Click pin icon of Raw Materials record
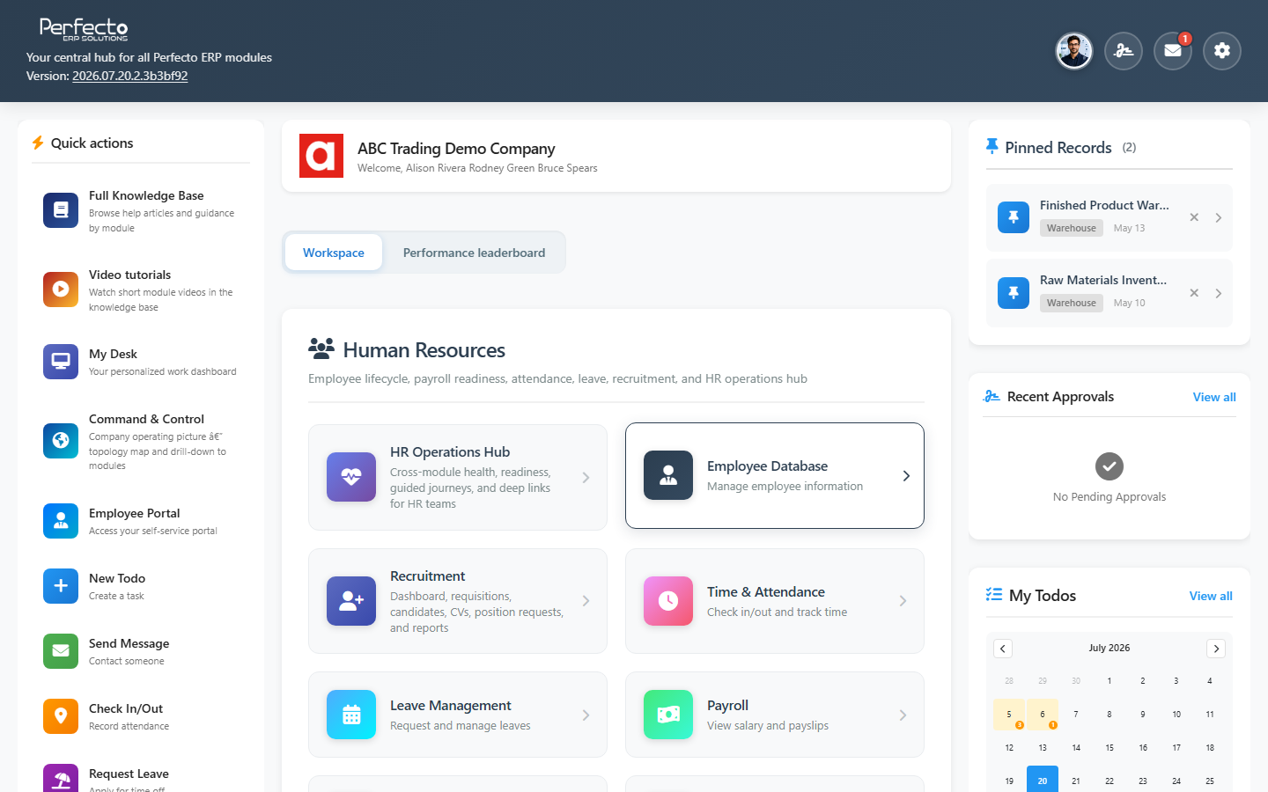Image resolution: width=1268 pixels, height=792 pixels. coord(1014,293)
